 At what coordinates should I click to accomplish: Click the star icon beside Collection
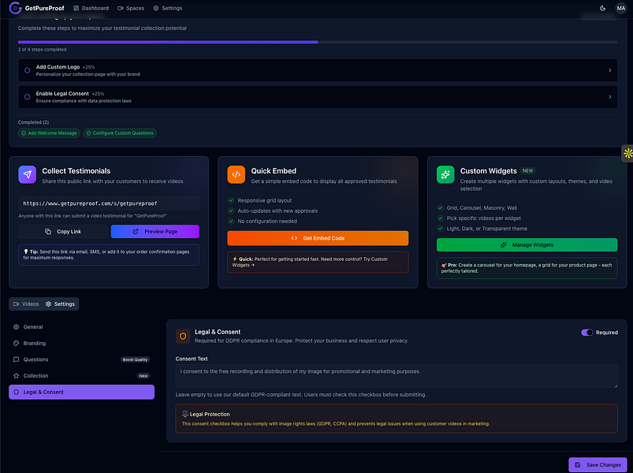pos(16,376)
